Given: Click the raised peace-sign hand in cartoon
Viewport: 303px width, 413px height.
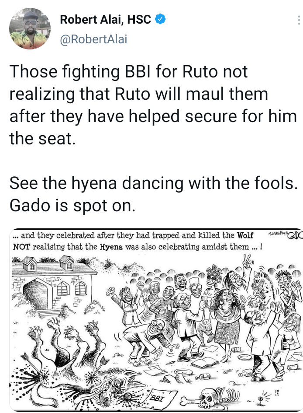Looking at the screenshot, I should (x=248, y=261).
